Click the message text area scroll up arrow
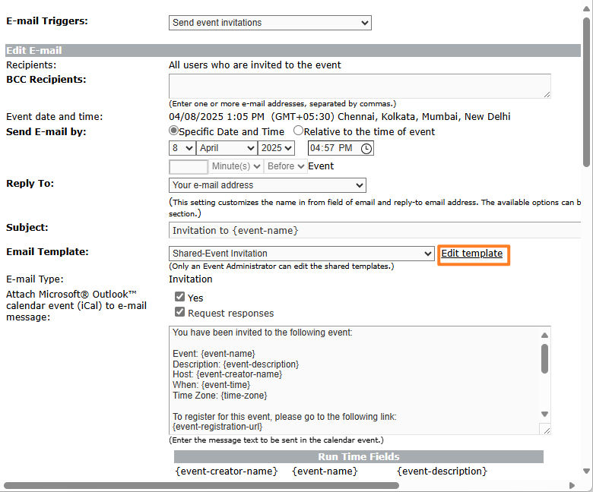Viewport: 593px width, 492px height. coord(544,336)
